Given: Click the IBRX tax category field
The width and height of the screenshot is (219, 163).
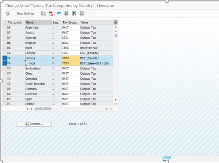Looking at the screenshot, I should click(71, 48).
